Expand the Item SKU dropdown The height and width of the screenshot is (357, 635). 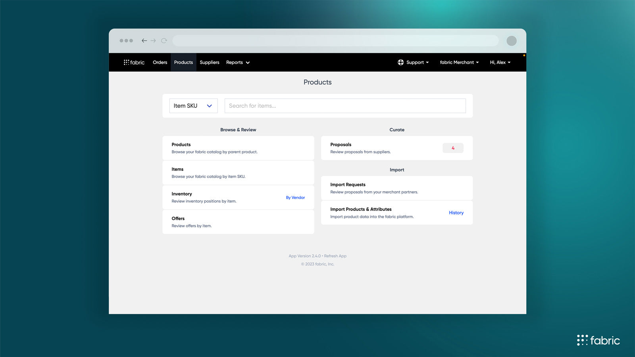(x=193, y=106)
